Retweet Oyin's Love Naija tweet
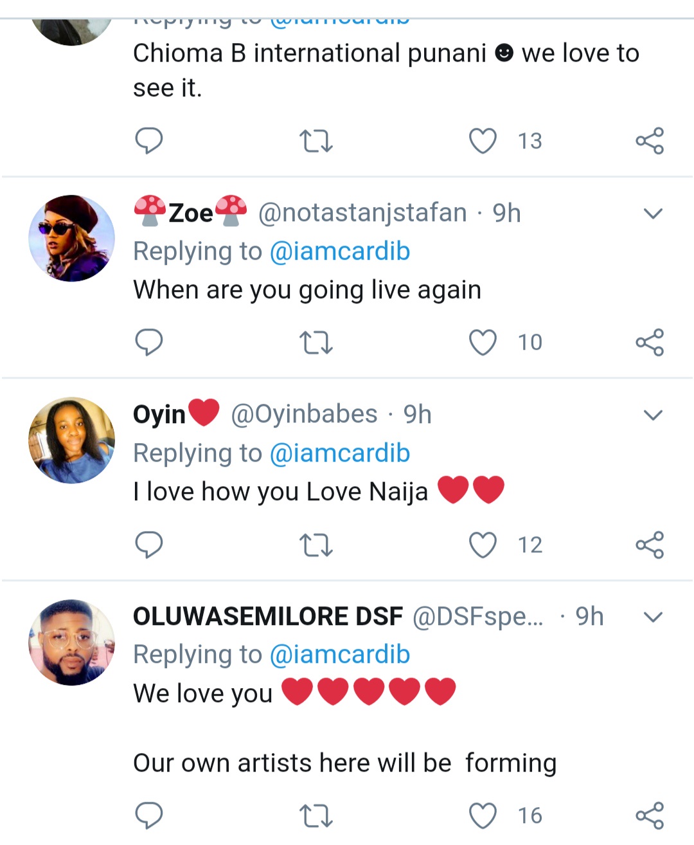Viewport: 694px width, 845px height. coord(316,545)
